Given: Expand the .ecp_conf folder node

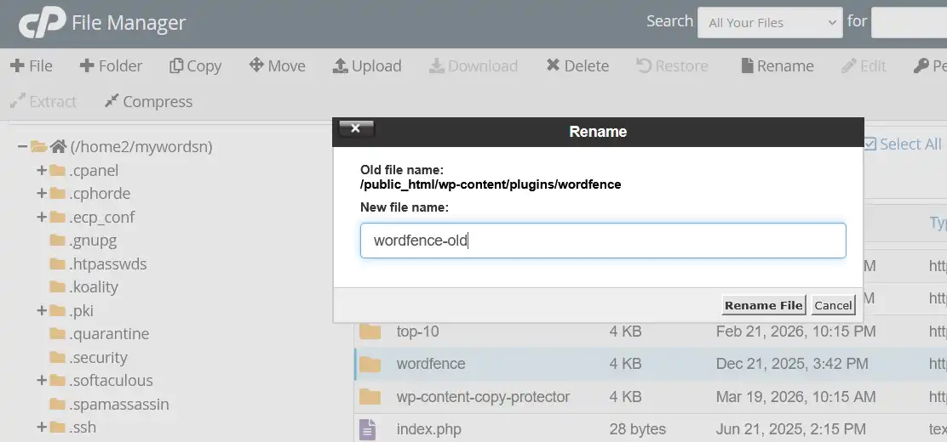Looking at the screenshot, I should pyautogui.click(x=42, y=217).
